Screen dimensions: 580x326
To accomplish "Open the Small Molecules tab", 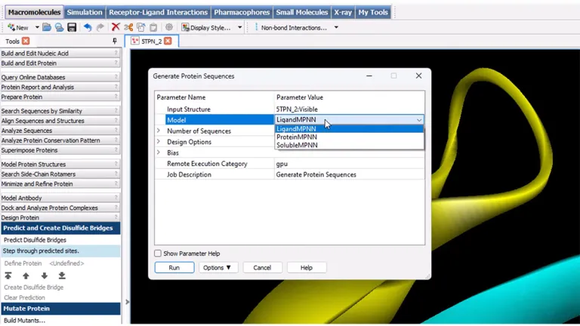I will coord(302,12).
